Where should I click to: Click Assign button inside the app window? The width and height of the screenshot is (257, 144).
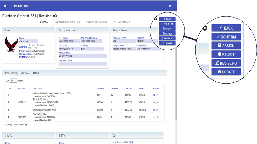(167, 29)
